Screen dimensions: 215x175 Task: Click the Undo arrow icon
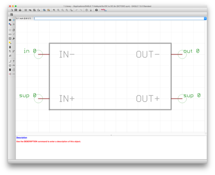[77, 10]
